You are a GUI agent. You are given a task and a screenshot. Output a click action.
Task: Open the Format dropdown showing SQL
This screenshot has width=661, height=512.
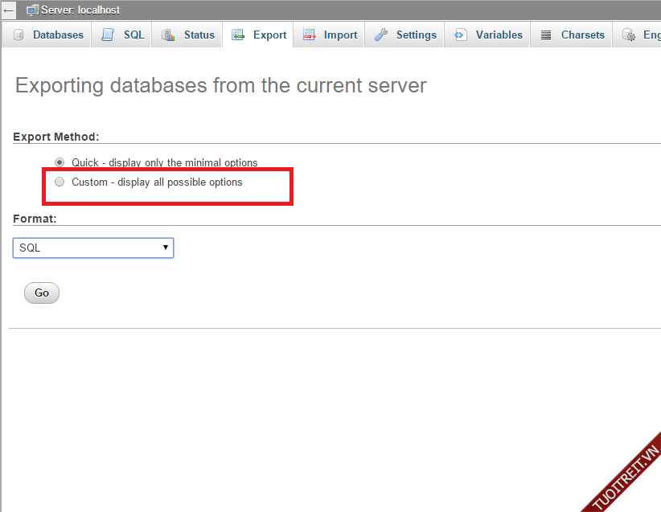[x=92, y=248]
